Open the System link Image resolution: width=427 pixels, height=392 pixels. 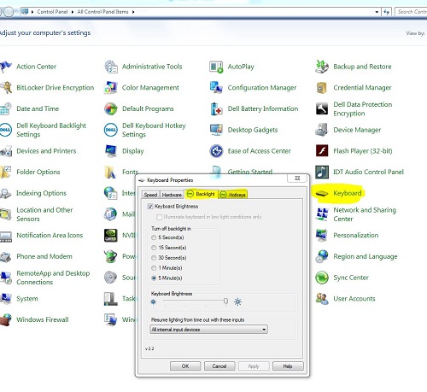(x=27, y=299)
